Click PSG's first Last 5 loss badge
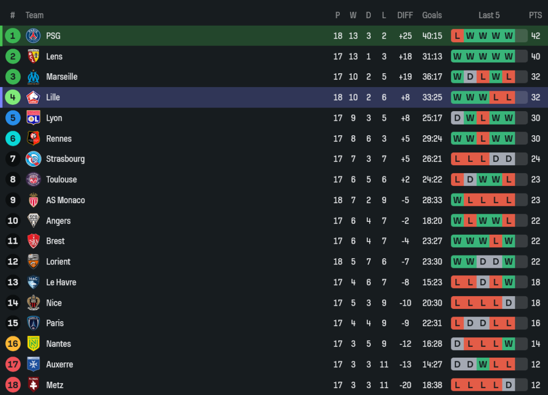548x395 pixels. pos(457,36)
